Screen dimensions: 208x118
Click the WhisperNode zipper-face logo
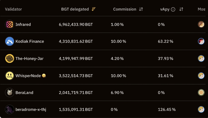(x=10, y=76)
